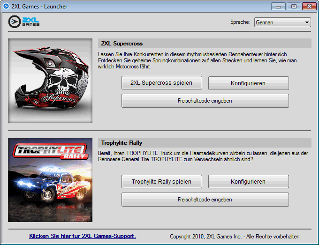Click the Trophylite Rally description paragraph
Screen dimensions: 319x245
click(203, 156)
